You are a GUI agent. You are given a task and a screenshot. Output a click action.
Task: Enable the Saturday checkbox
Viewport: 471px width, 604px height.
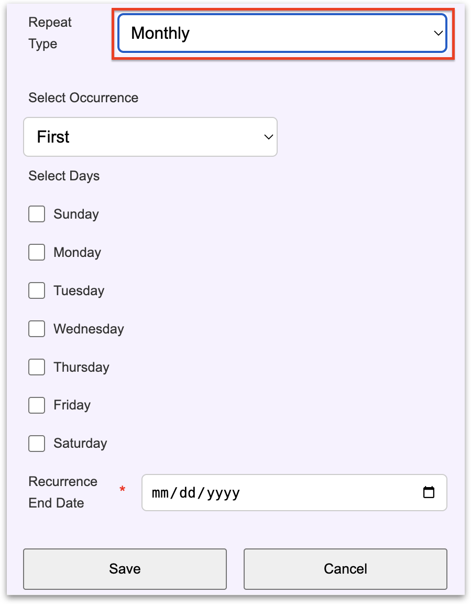tap(37, 443)
